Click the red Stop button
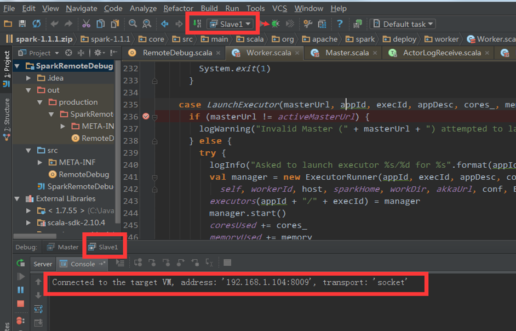This screenshot has height=331, width=516. coord(20,304)
